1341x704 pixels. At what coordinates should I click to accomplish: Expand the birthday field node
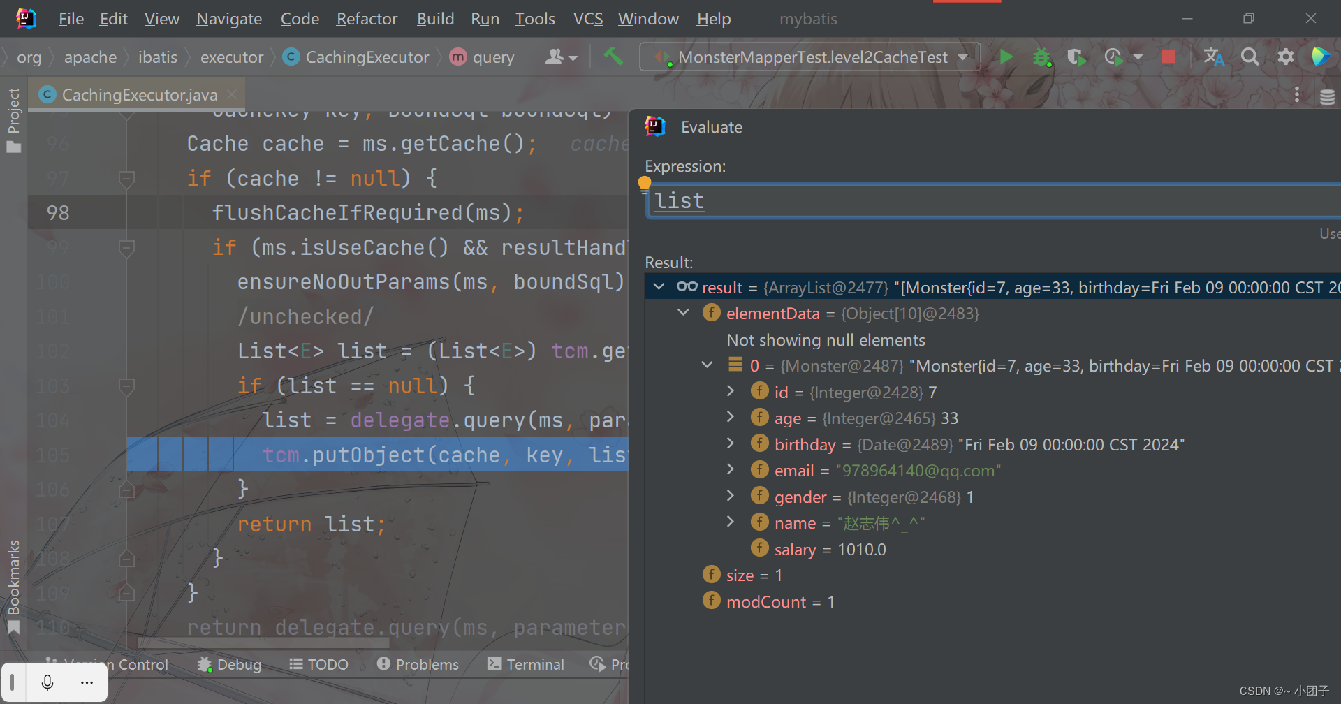click(x=731, y=443)
